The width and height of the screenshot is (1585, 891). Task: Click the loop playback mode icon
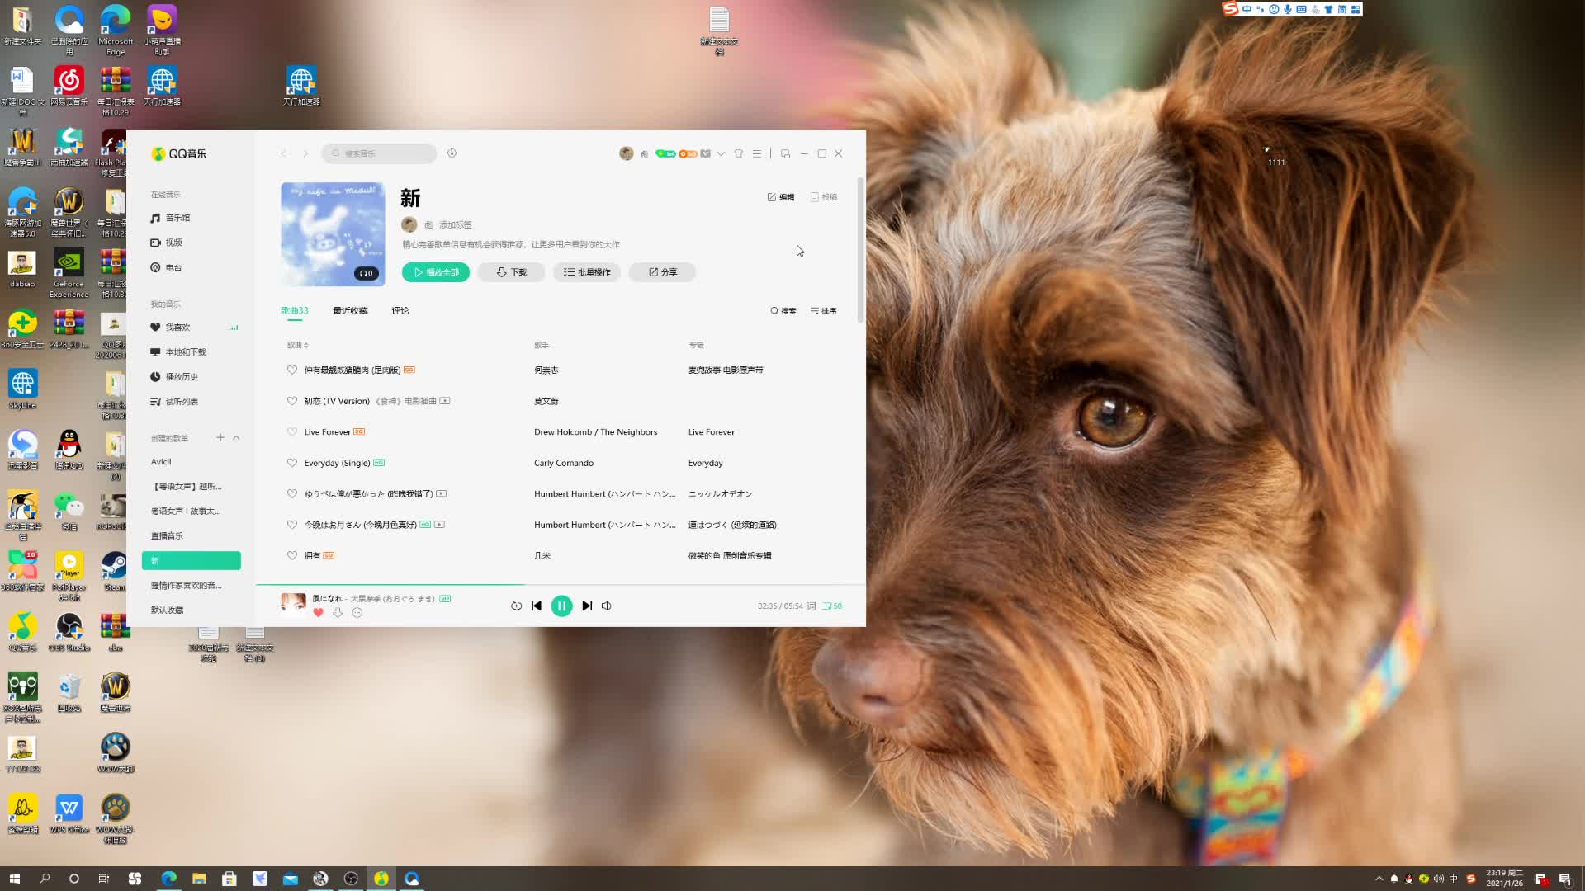tap(516, 606)
